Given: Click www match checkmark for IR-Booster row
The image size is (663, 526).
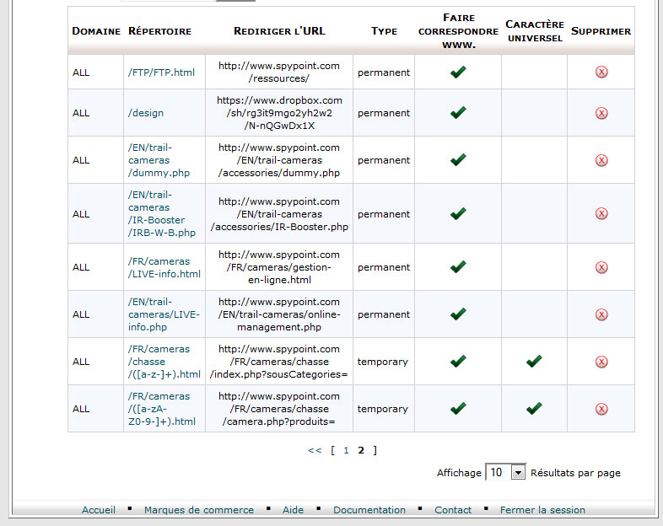Looking at the screenshot, I should tap(458, 214).
